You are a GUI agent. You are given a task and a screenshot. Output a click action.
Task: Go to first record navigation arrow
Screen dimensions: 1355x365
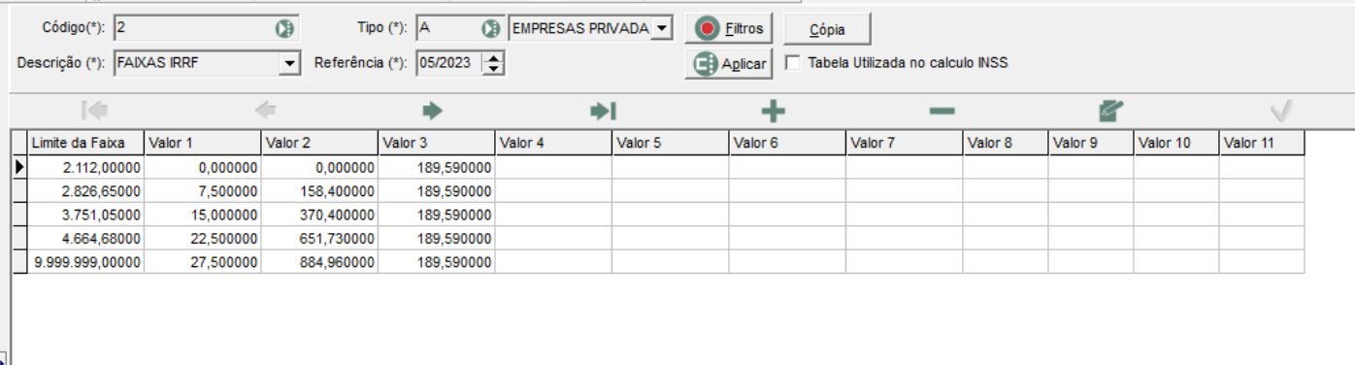(94, 112)
